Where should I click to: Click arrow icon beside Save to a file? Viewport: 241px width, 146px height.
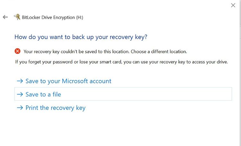point(20,94)
